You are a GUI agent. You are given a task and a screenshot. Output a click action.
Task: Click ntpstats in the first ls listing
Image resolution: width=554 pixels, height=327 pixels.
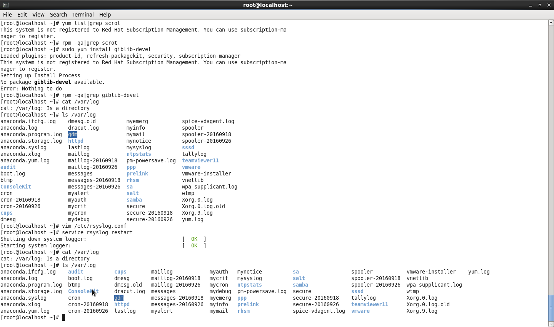[x=139, y=154]
